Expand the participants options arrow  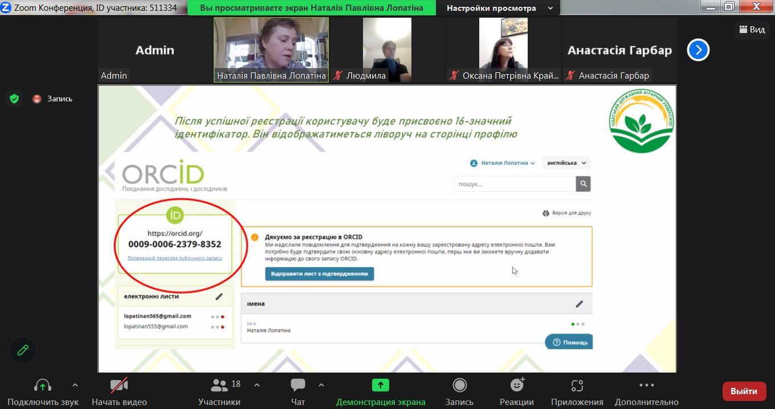256,385
